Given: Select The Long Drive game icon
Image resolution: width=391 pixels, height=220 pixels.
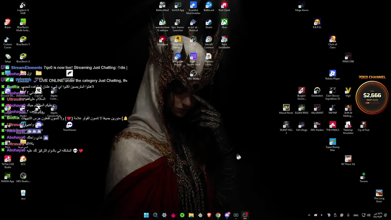Looking at the screenshot, I should tap(379, 196).
